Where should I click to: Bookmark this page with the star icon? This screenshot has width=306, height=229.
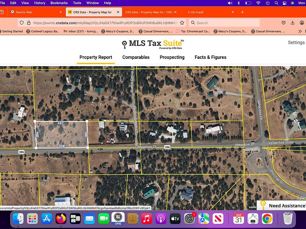click(182, 23)
